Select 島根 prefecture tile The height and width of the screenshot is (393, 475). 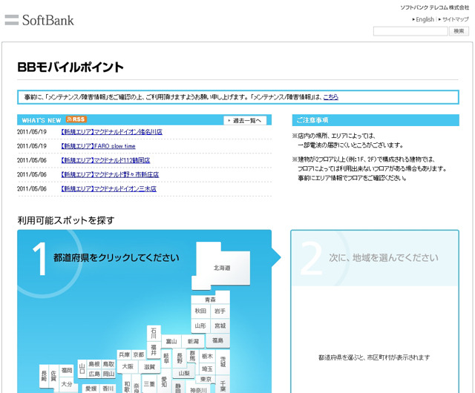(x=94, y=364)
